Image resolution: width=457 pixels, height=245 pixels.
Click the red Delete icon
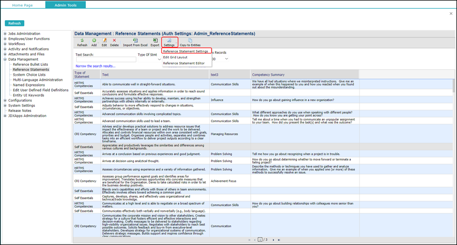click(114, 40)
